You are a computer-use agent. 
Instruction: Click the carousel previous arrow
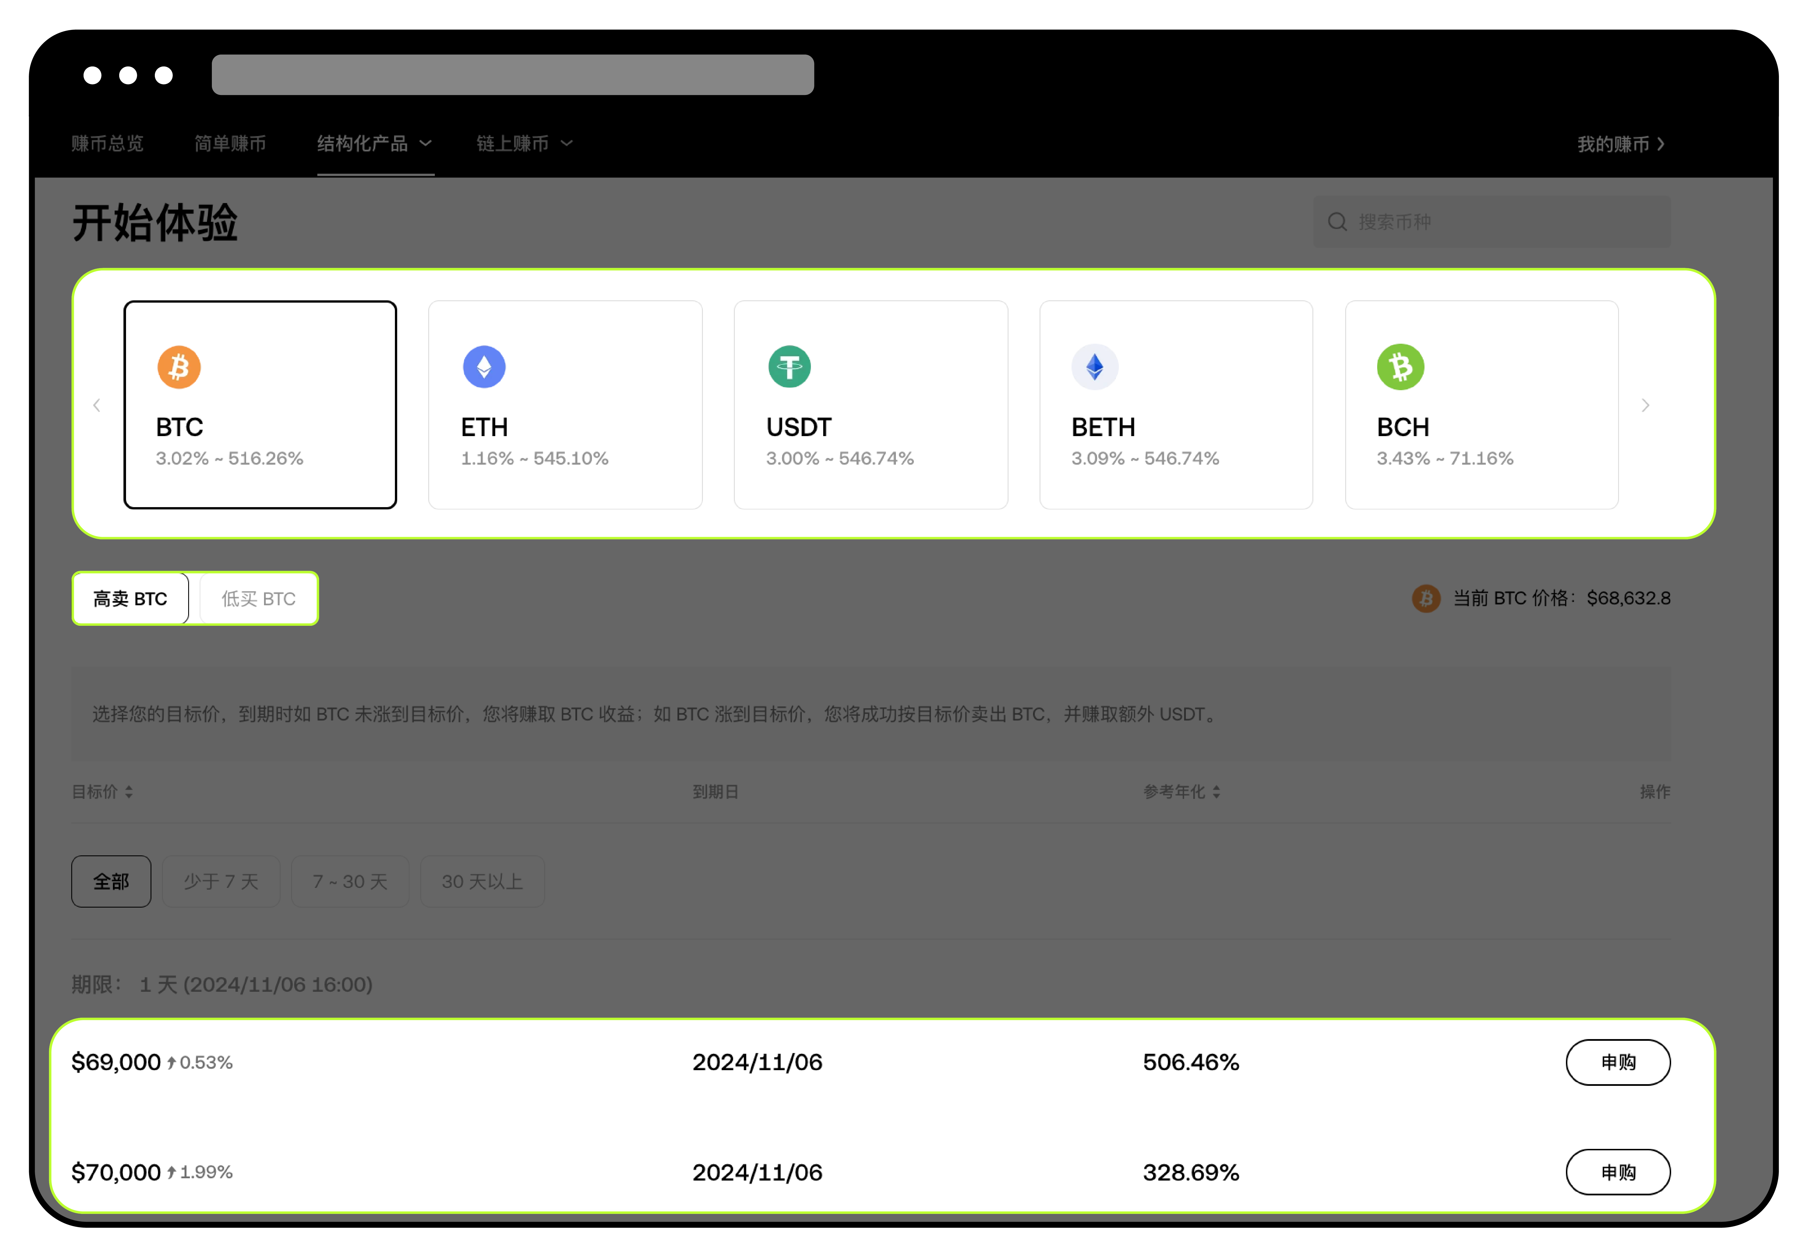pos(96,405)
